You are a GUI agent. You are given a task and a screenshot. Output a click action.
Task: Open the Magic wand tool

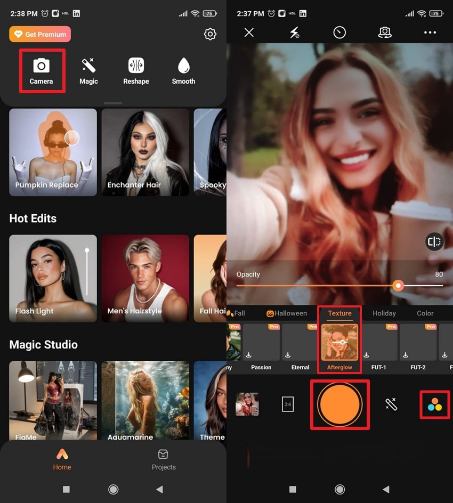(x=88, y=71)
